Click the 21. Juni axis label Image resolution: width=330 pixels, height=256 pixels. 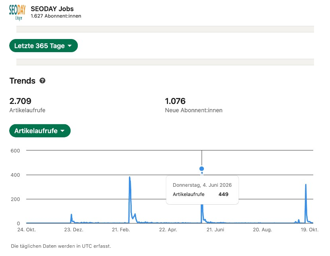215,230
